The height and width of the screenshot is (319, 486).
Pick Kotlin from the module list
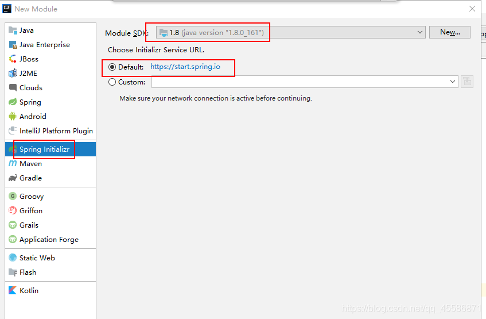pos(50,290)
